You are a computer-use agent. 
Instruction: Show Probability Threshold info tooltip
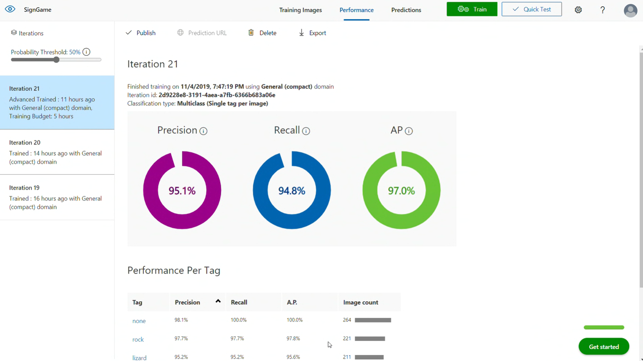click(86, 52)
